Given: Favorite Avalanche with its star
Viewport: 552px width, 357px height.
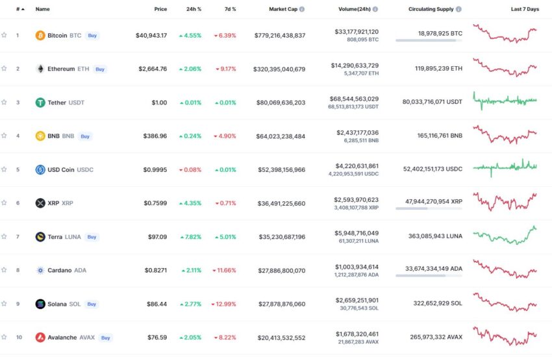Looking at the screenshot, I should 5,338.
